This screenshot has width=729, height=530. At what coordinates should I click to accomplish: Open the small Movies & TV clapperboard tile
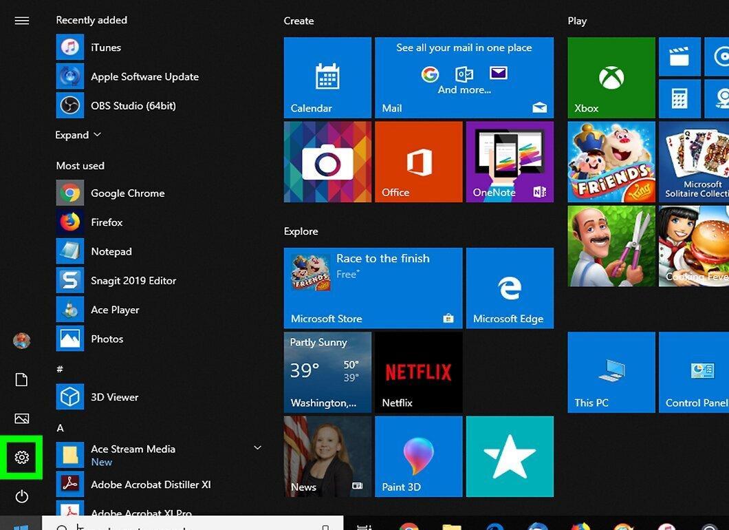point(679,56)
